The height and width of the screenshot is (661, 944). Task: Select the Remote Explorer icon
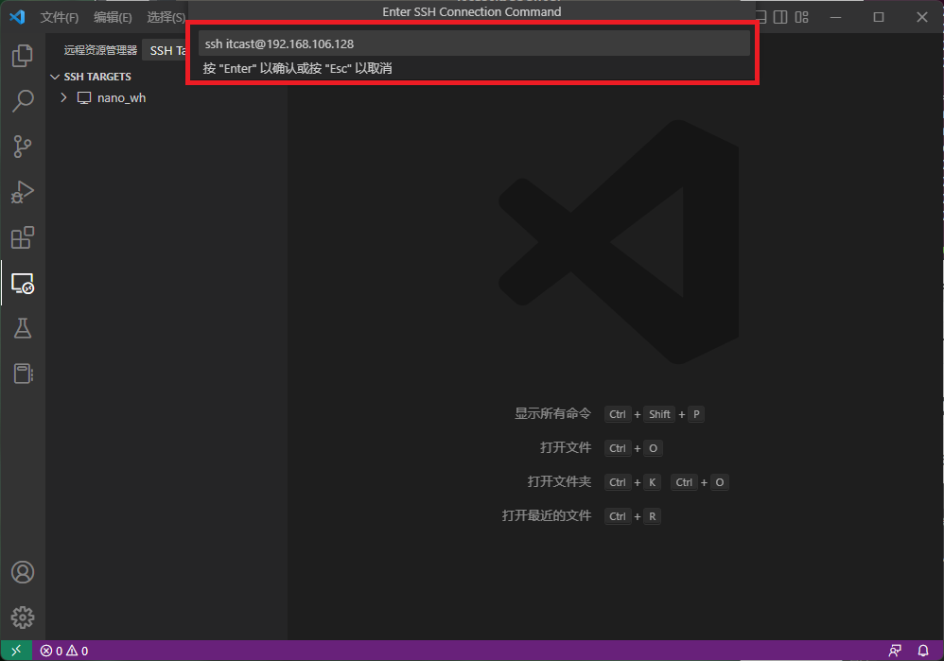(x=22, y=283)
